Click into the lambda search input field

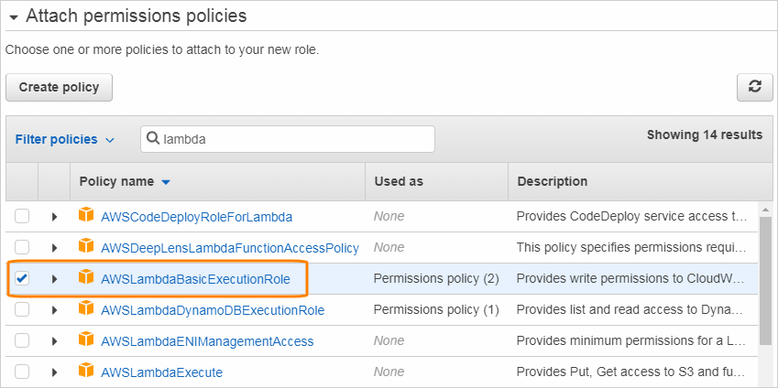(x=293, y=139)
